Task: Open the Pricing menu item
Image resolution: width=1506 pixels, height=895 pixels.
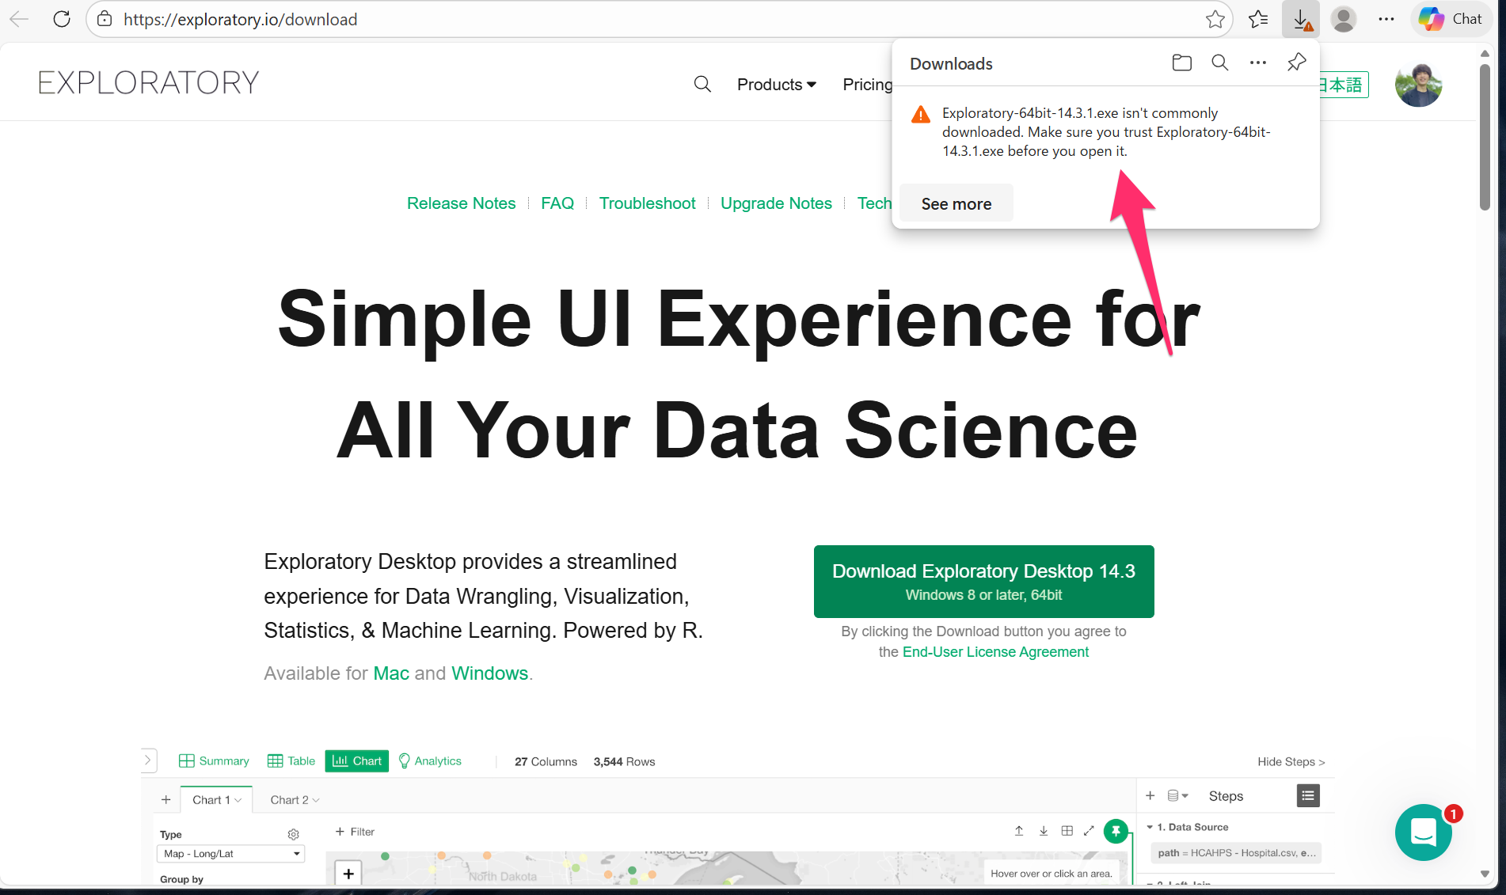Action: (867, 85)
